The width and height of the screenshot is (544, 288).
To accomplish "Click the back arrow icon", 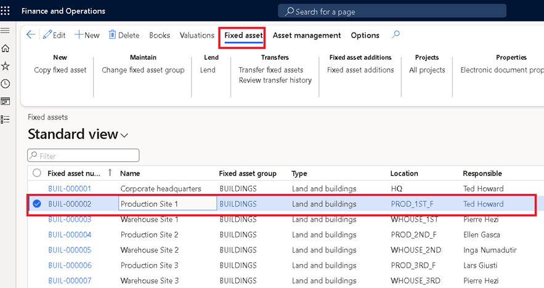I will [x=31, y=35].
